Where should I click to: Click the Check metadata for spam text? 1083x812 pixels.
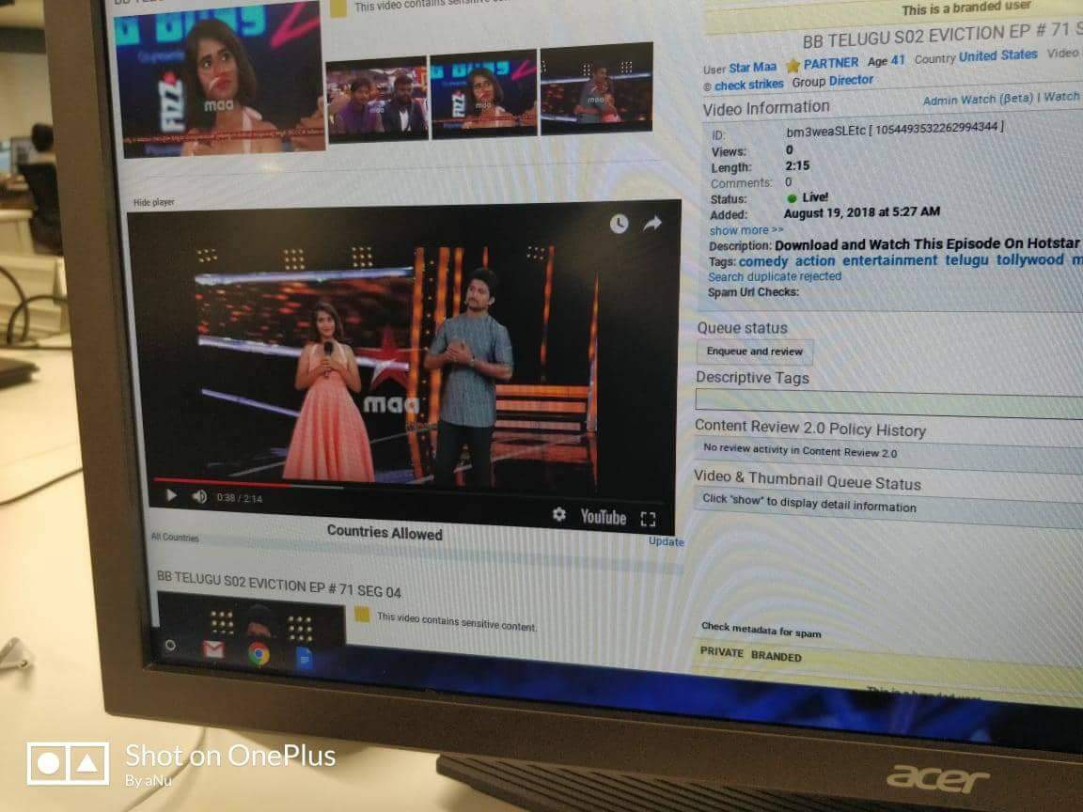[x=761, y=630]
